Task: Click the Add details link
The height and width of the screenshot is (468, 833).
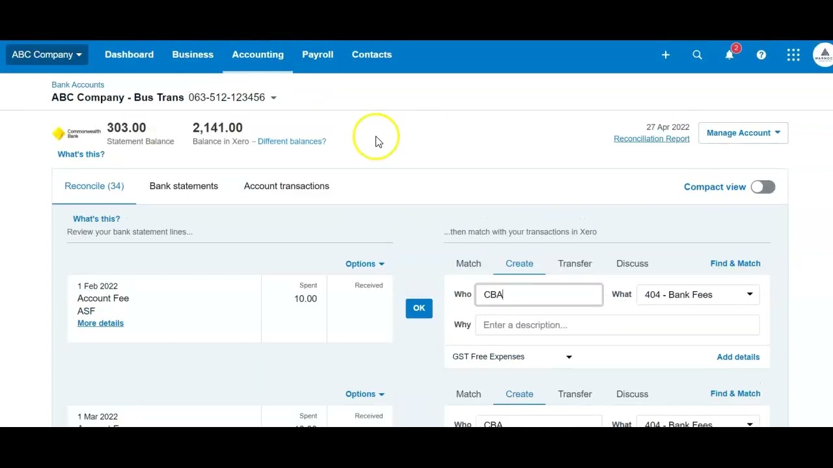Action: pos(738,357)
